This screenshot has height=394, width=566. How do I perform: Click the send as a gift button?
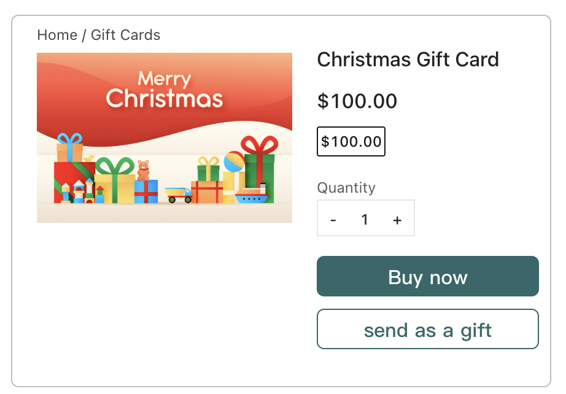pos(427,330)
